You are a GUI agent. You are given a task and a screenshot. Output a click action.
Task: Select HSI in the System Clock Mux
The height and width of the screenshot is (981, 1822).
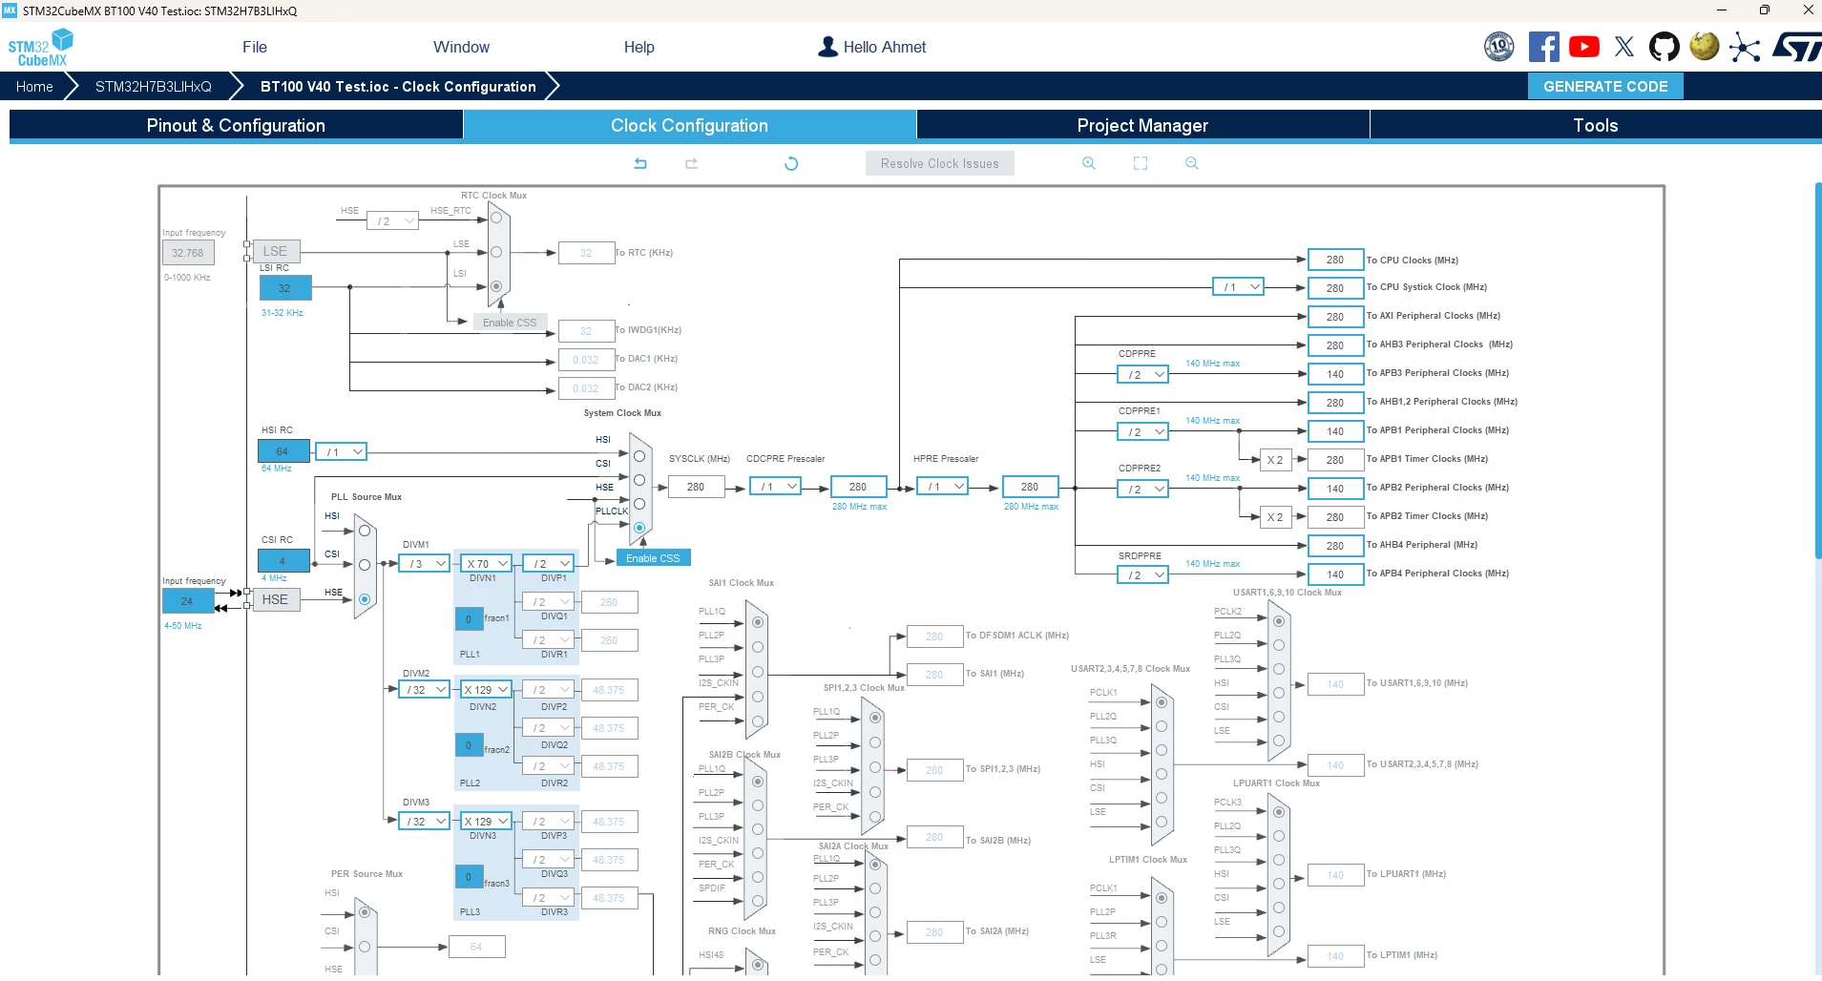tap(639, 456)
